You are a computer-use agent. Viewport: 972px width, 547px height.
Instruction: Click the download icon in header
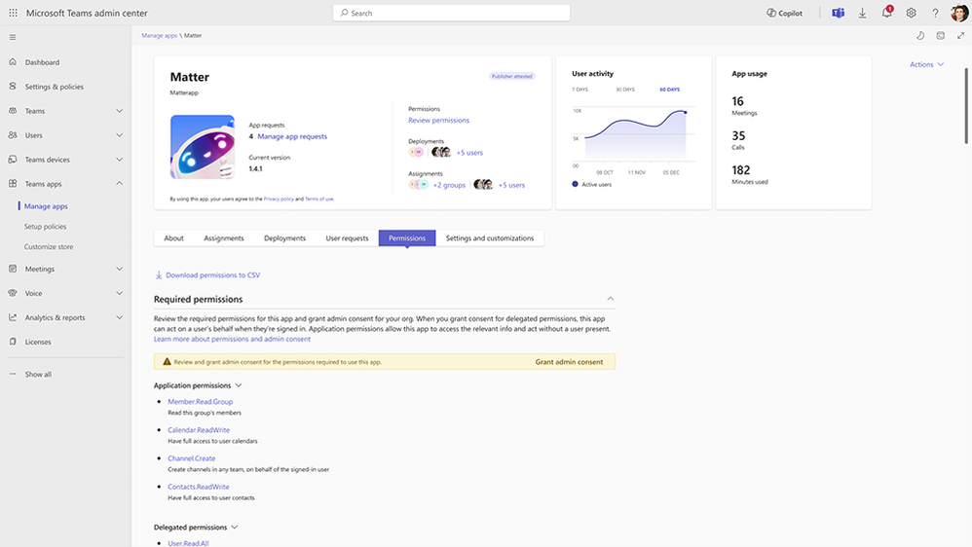862,13
